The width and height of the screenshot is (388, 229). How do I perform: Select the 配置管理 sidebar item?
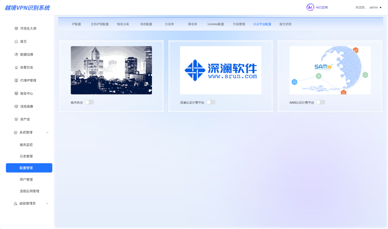(29, 168)
